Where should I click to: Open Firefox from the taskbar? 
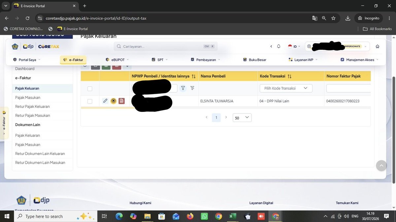tap(190, 216)
